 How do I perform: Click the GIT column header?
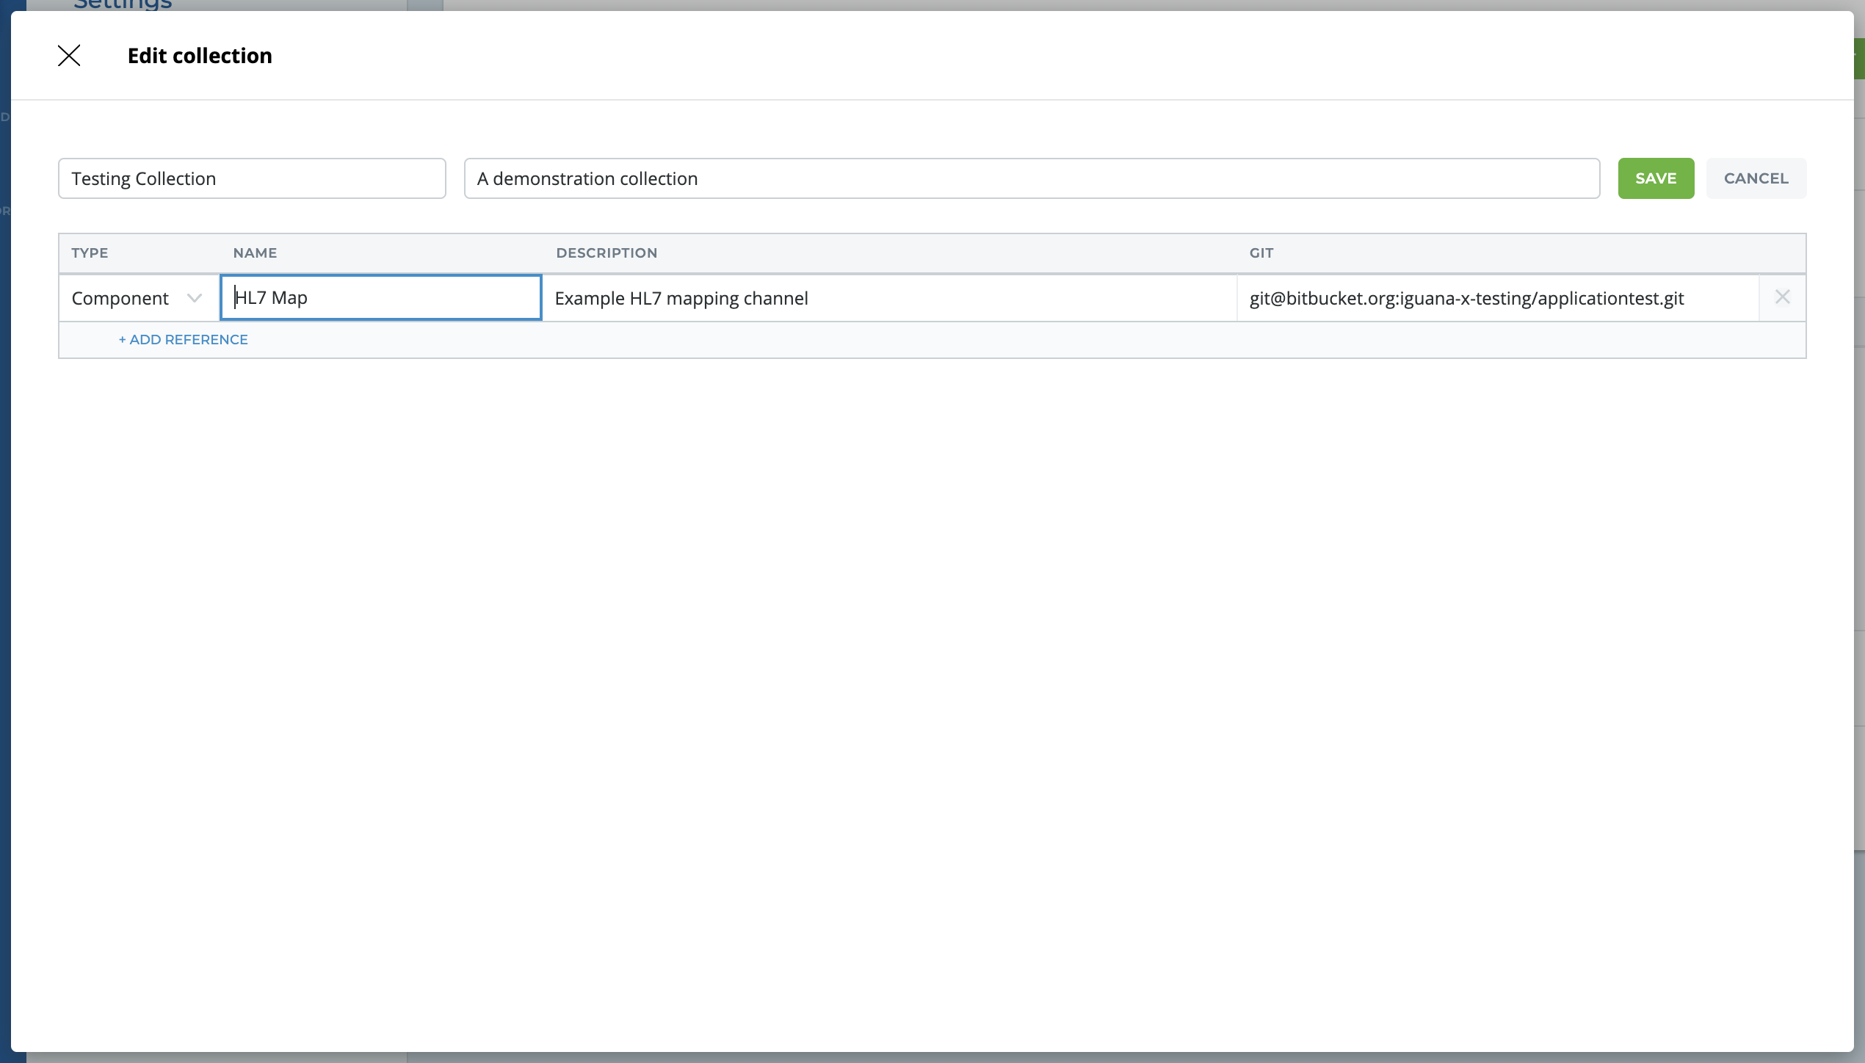click(x=1261, y=253)
